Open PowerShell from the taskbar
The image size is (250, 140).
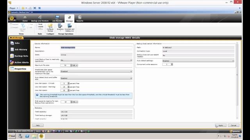tap(27, 136)
